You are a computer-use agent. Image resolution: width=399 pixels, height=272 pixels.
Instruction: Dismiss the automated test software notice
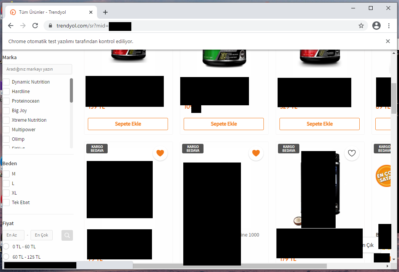(388, 41)
